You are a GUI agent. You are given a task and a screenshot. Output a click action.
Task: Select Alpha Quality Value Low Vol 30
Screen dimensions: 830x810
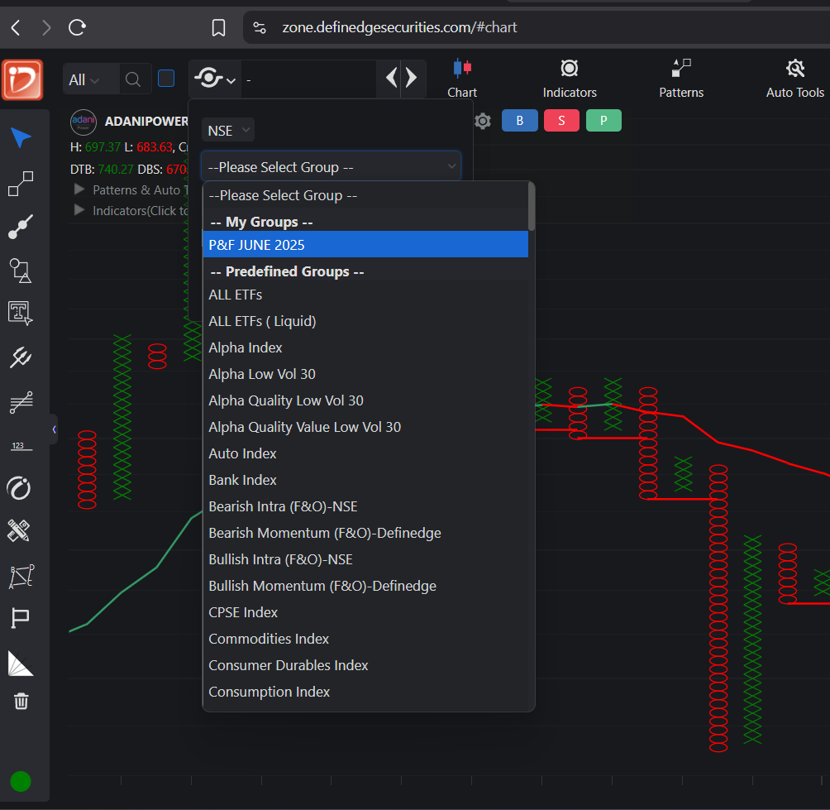coord(365,427)
